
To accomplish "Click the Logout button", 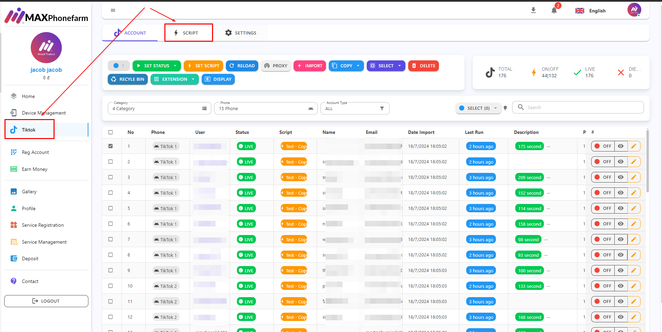I will pos(46,301).
